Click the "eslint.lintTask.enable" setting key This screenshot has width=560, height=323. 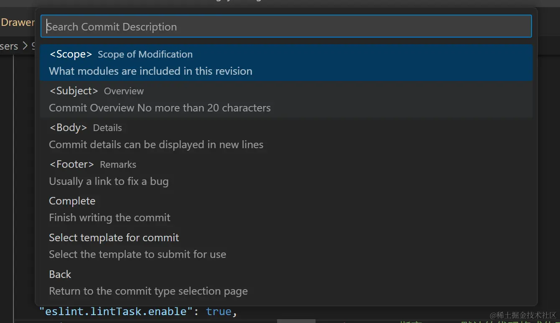pyautogui.click(x=113, y=311)
